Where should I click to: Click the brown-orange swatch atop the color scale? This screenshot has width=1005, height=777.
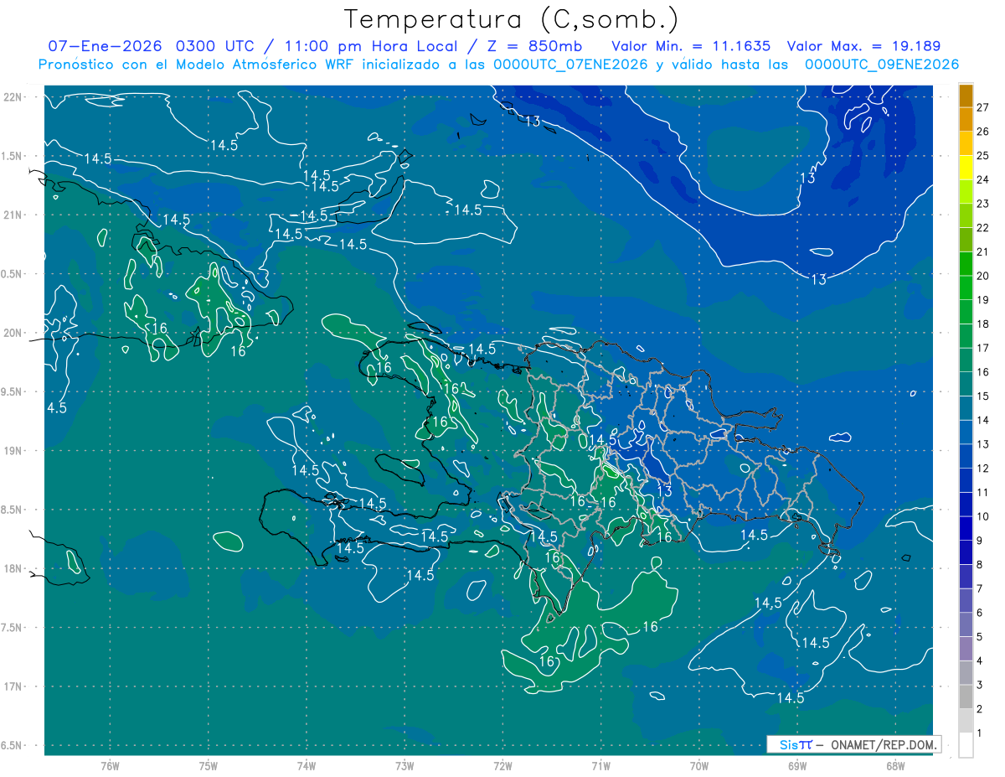pyautogui.click(x=966, y=96)
